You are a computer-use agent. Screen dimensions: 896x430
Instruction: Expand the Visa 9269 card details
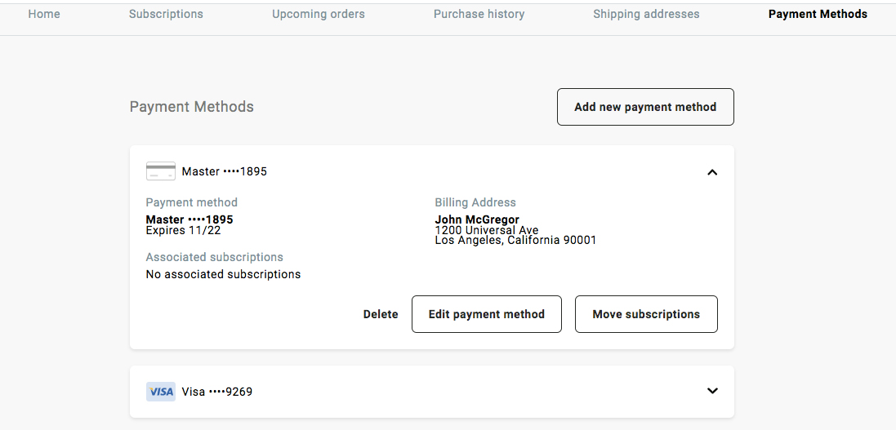click(712, 391)
